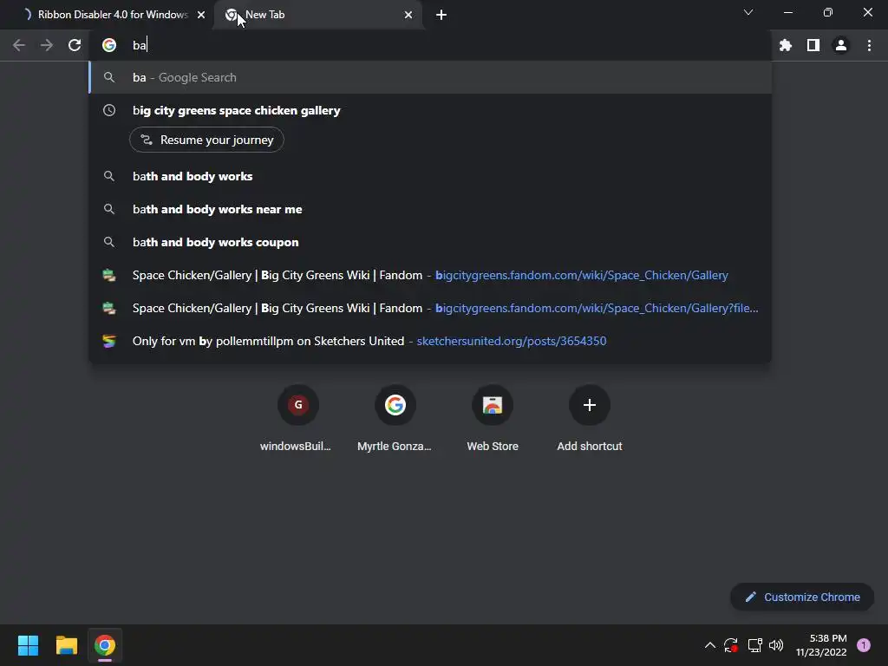Reload the page with the refresh icon
The image size is (888, 666).
[x=75, y=45]
